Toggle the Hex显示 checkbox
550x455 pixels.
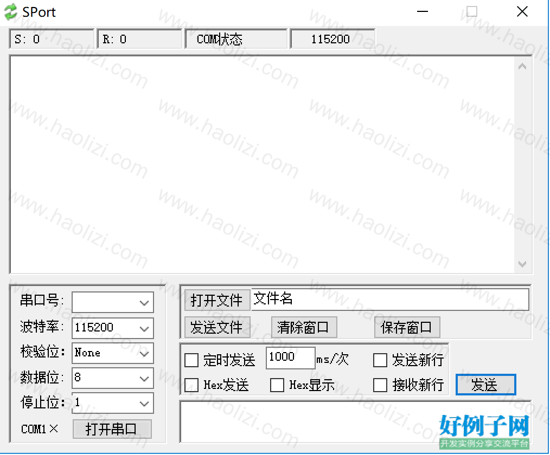(x=277, y=385)
